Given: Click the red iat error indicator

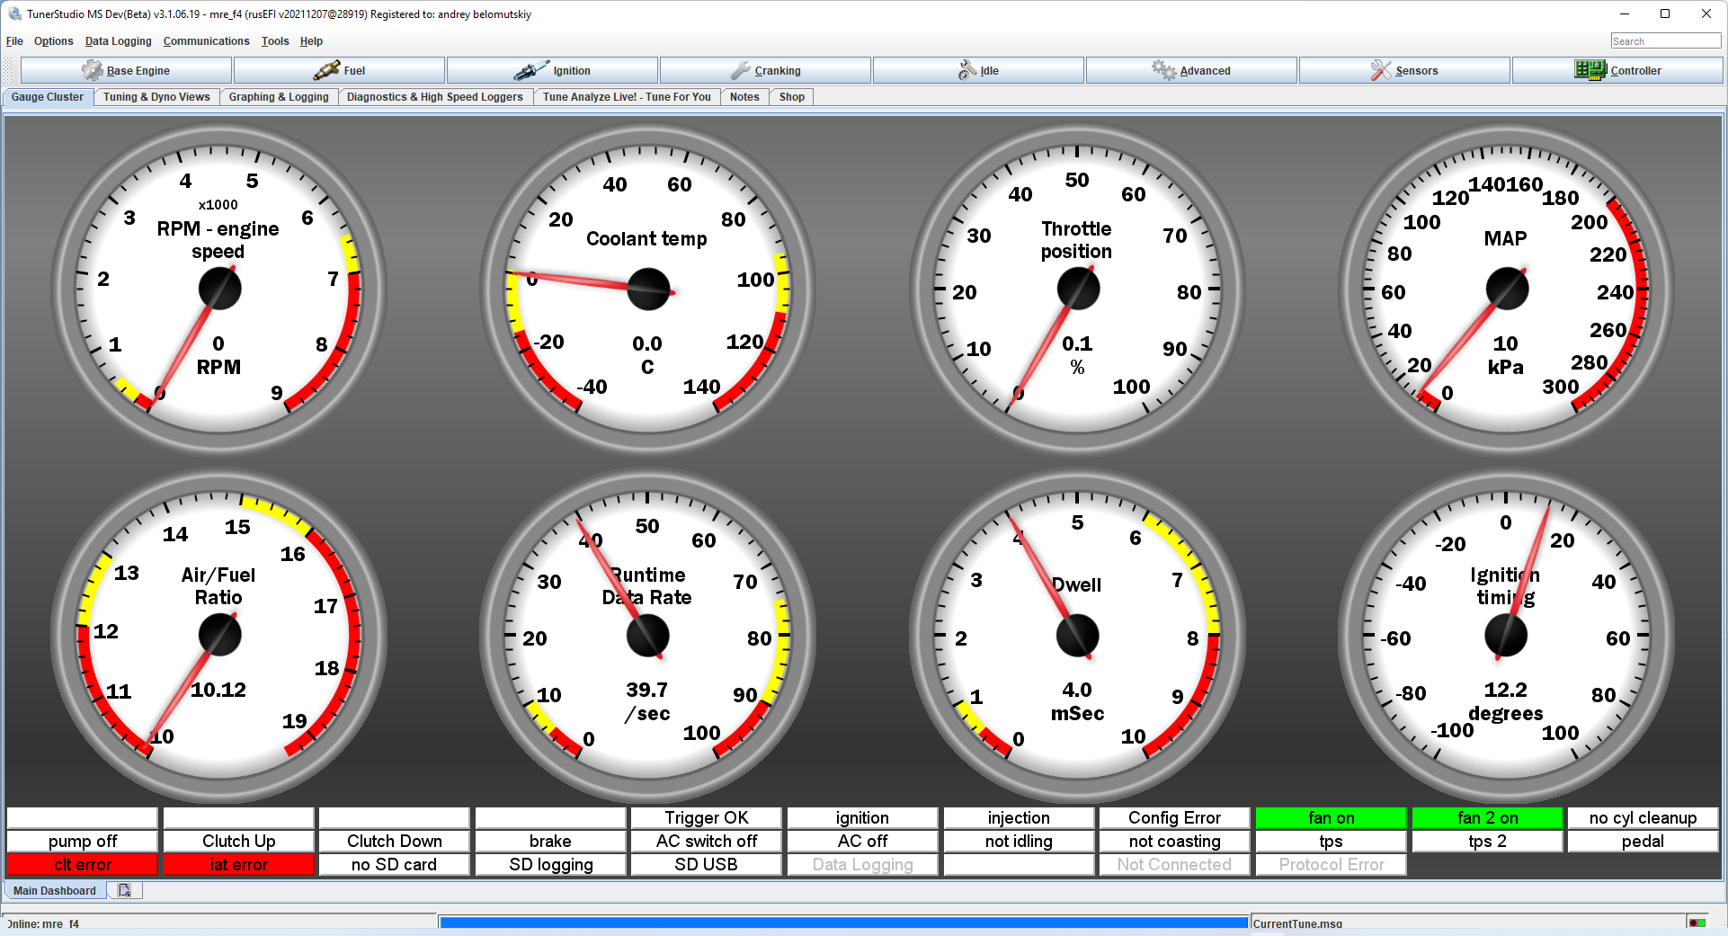Looking at the screenshot, I should pyautogui.click(x=239, y=864).
